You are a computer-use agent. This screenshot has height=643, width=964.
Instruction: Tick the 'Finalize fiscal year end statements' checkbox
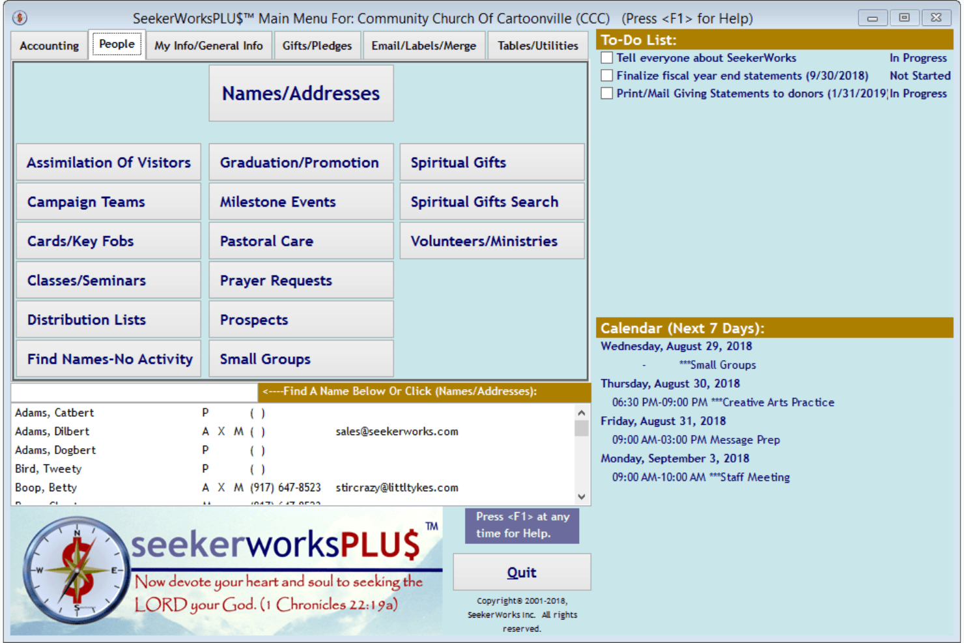[x=607, y=76]
